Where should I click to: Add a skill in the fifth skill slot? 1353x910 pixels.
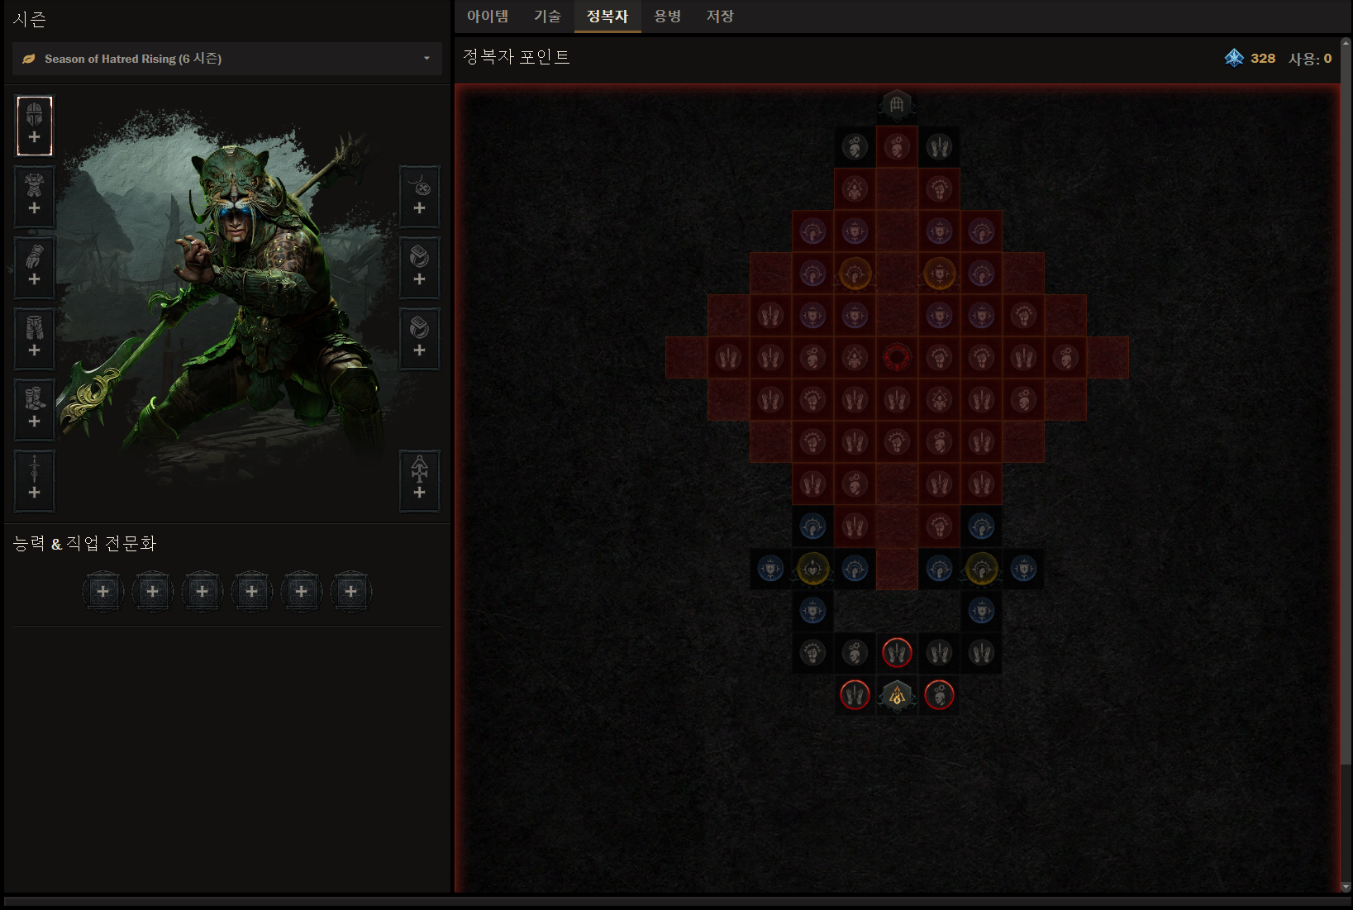pos(302,592)
